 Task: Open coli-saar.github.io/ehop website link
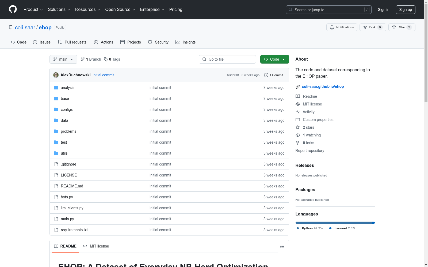click(323, 87)
